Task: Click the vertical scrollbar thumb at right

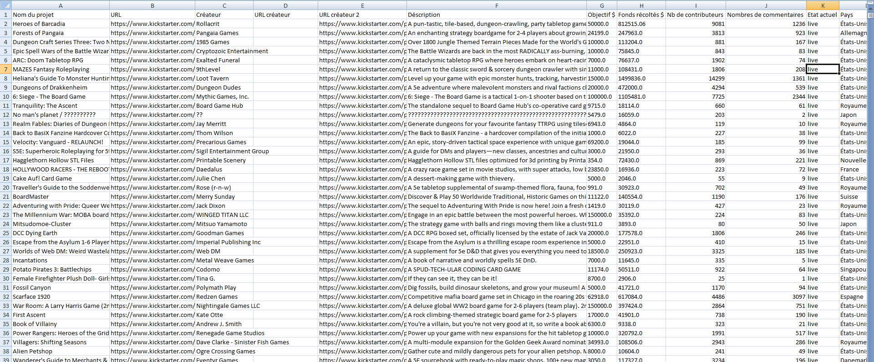Action: [870, 15]
